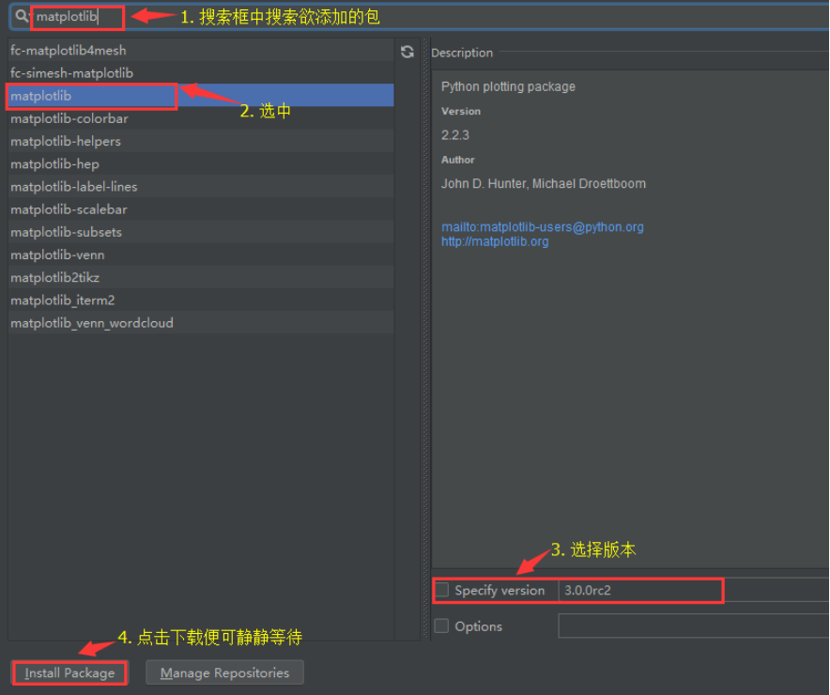Select the matplotlib package row
This screenshot has height=695, width=830.
pos(201,96)
